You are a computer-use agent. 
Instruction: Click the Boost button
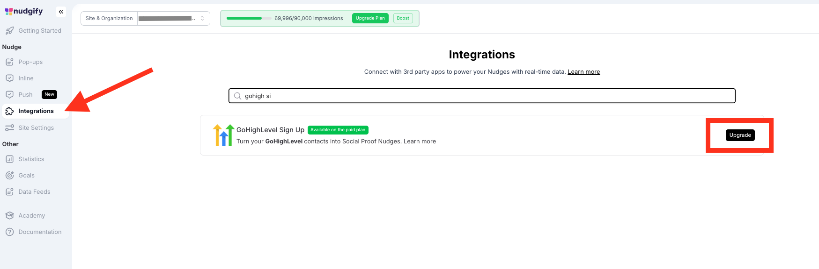pyautogui.click(x=403, y=18)
